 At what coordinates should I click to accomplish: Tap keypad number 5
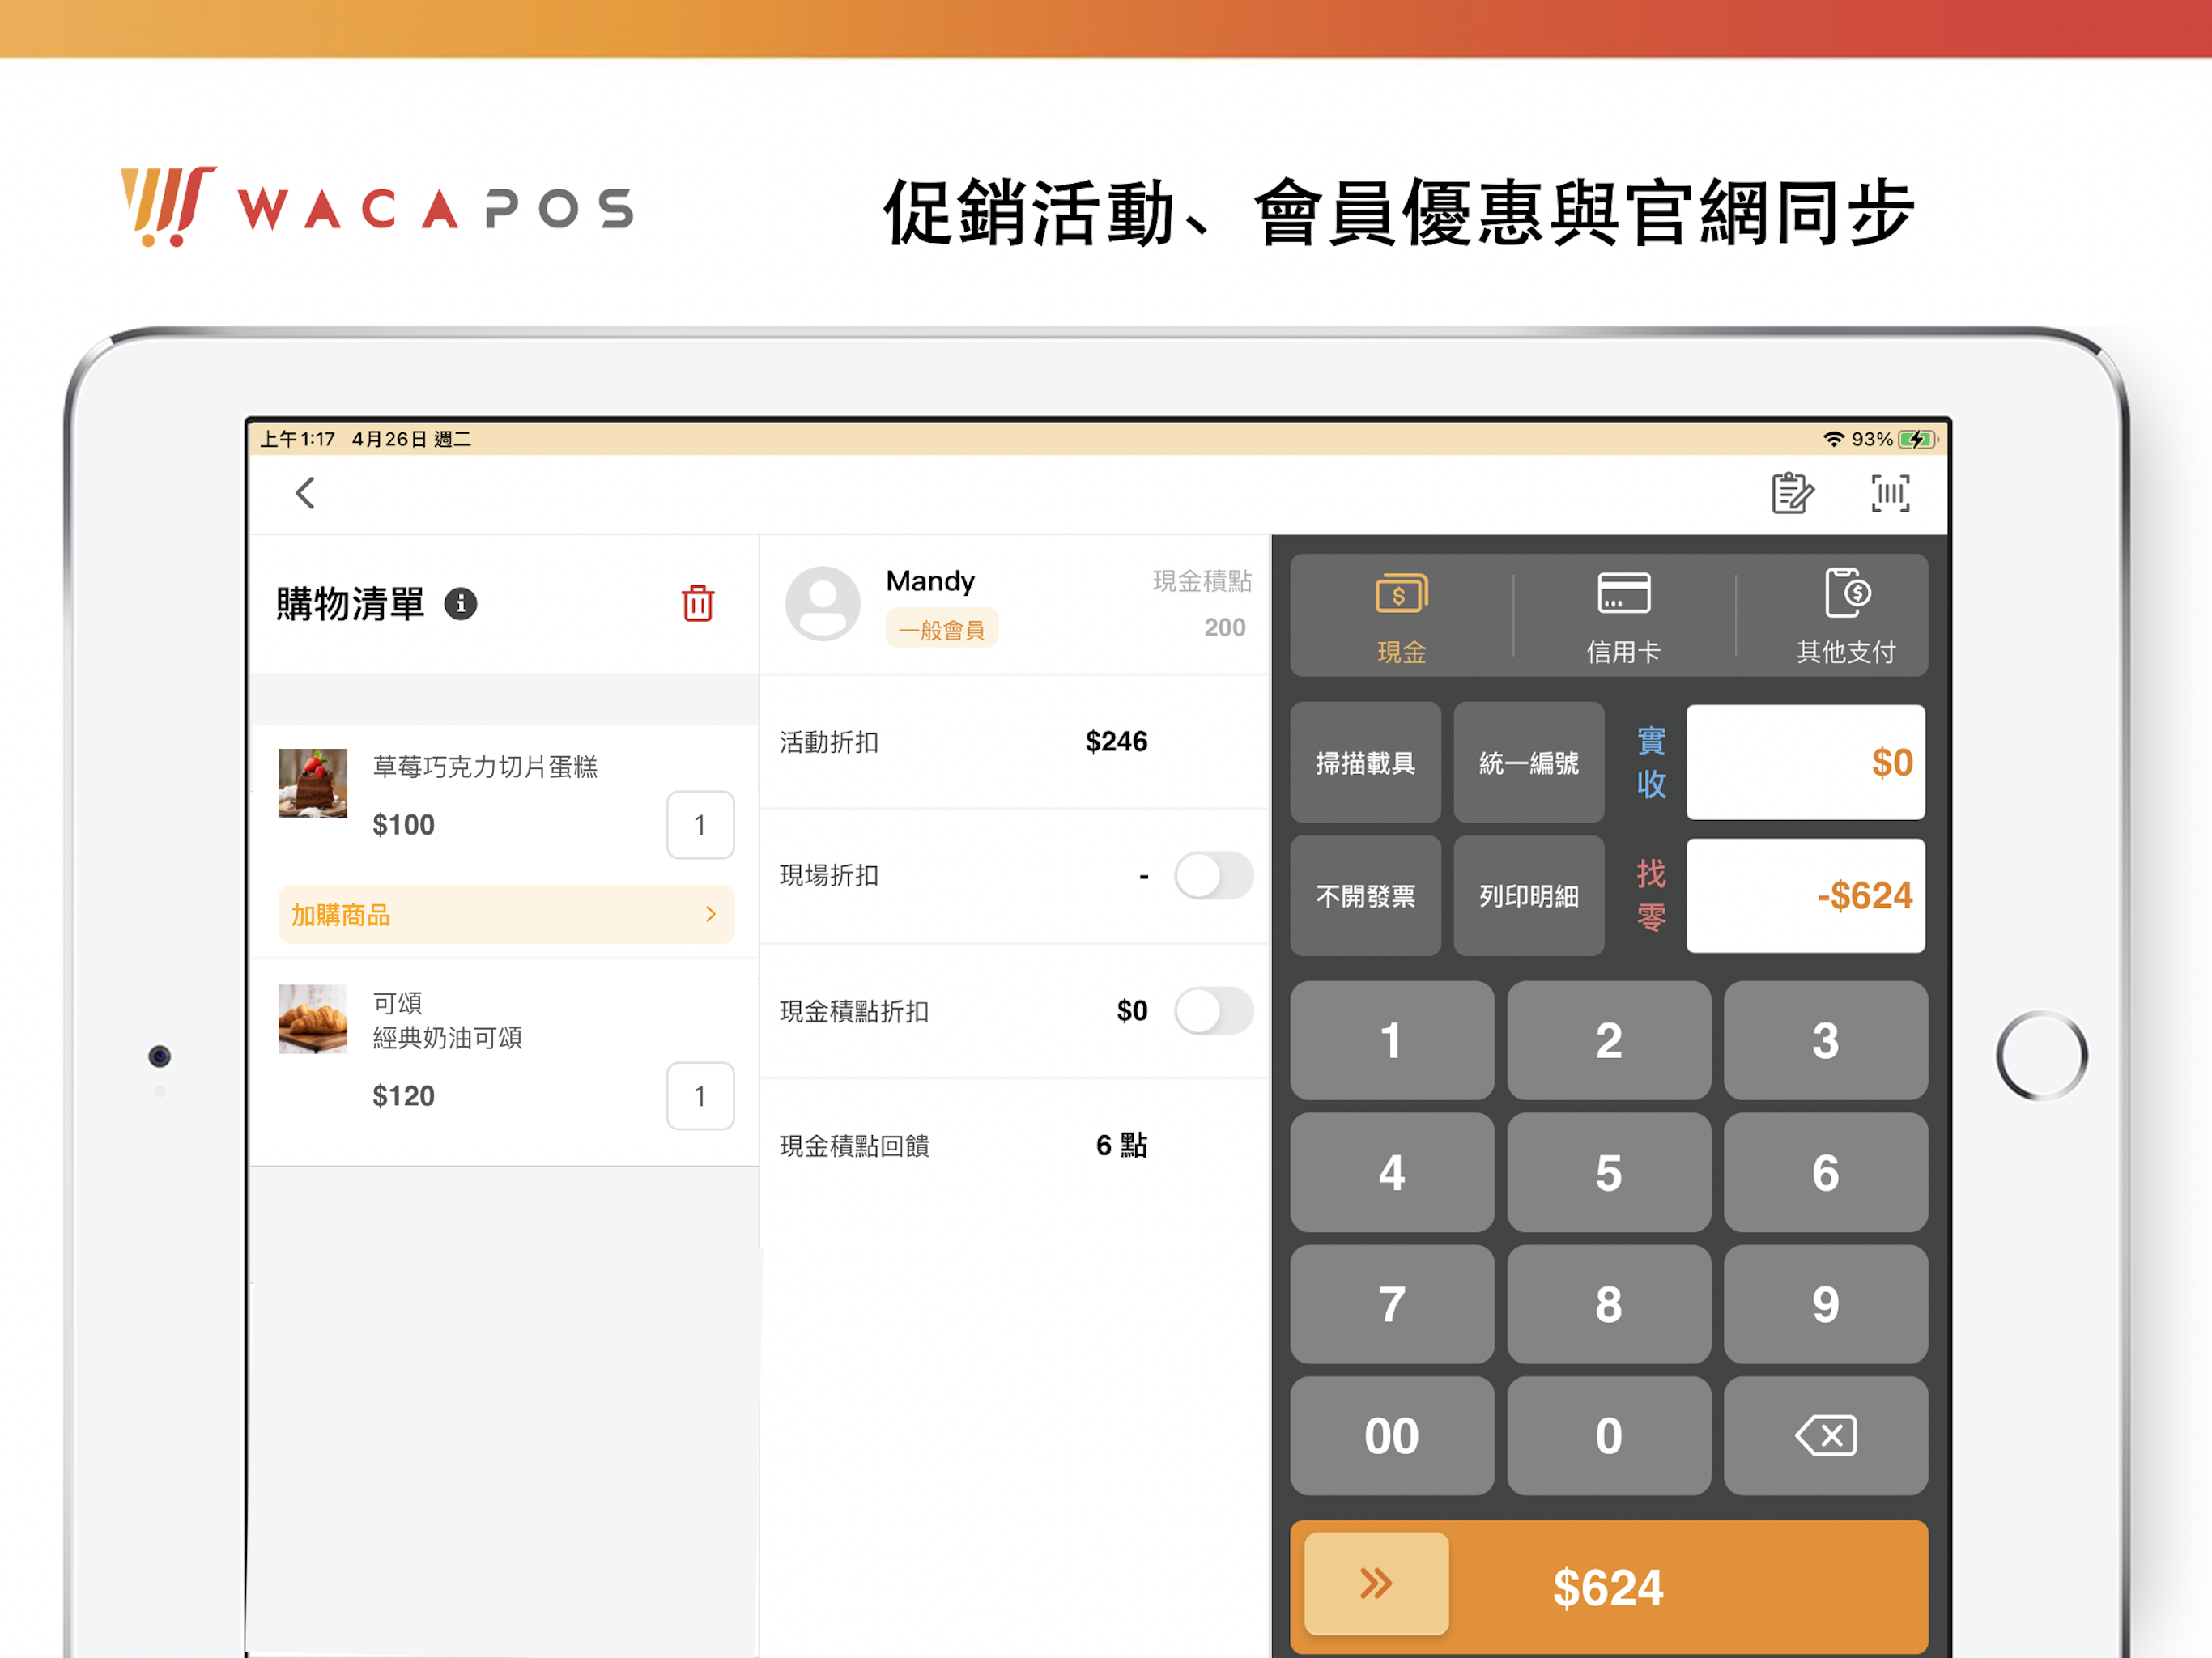click(1608, 1172)
